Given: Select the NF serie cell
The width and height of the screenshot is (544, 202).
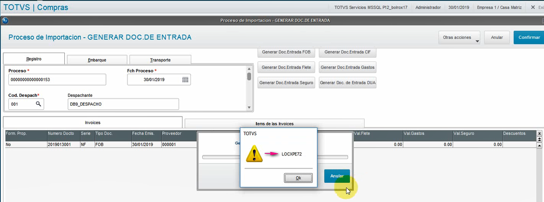Looking at the screenshot, I should (x=87, y=144).
